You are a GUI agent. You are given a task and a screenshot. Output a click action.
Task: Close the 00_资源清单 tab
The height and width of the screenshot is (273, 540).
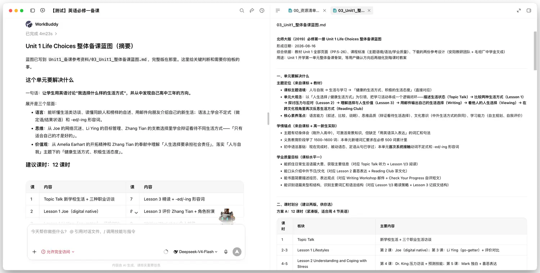pyautogui.click(x=324, y=11)
